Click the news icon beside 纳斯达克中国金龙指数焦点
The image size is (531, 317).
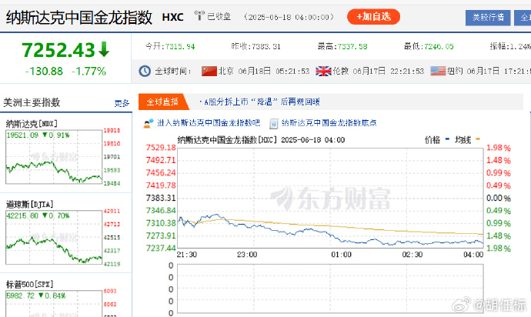coord(272,122)
